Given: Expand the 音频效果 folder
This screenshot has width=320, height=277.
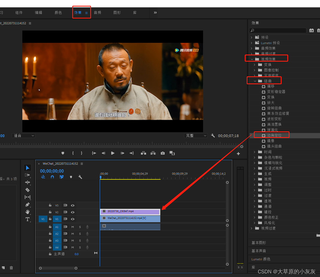Looking at the screenshot, I should 251,48.
